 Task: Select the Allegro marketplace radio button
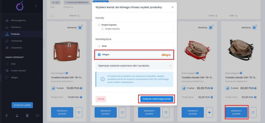pyautogui.click(x=99, y=55)
